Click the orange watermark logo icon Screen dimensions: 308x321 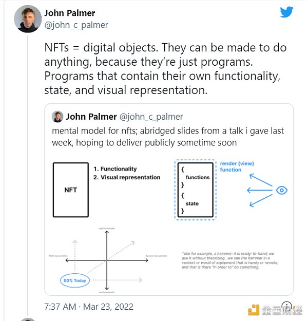pyautogui.click(x=254, y=310)
